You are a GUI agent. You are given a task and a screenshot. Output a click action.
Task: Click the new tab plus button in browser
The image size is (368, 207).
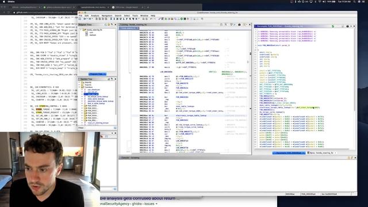[148, 7]
